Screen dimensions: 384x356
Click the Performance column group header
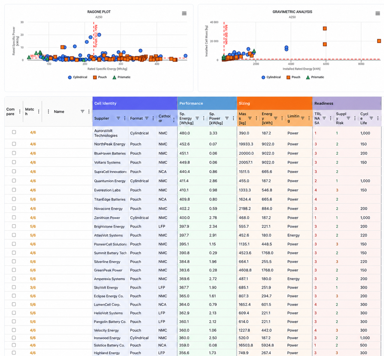[207, 103]
